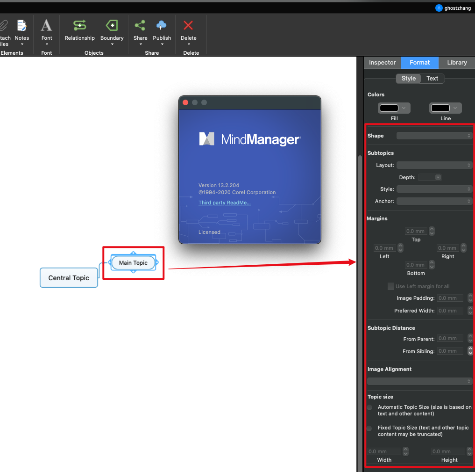Open the Third party ReadMe link
Screen dimensions: 475x472
click(x=225, y=203)
